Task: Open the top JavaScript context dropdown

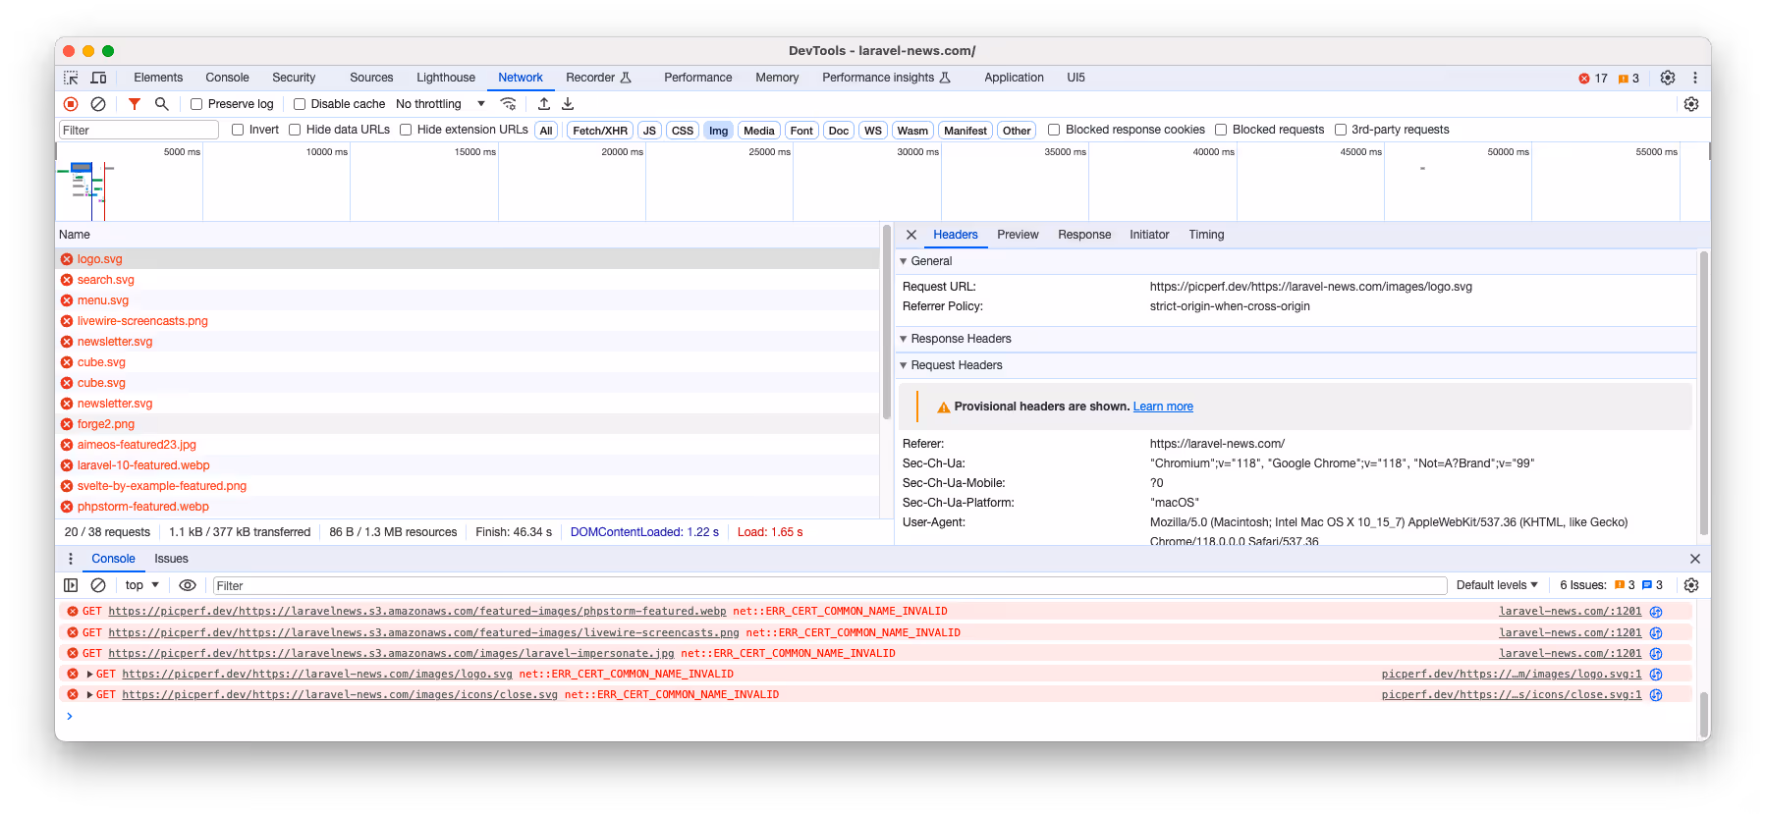Action: 141,585
